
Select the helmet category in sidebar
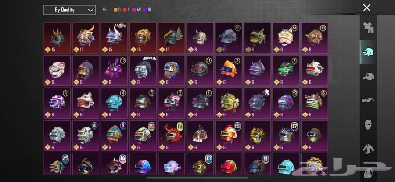[x=368, y=52]
